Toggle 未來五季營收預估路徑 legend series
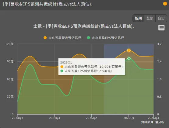The height and width of the screenshot is (128, 169). [x=62, y=38]
